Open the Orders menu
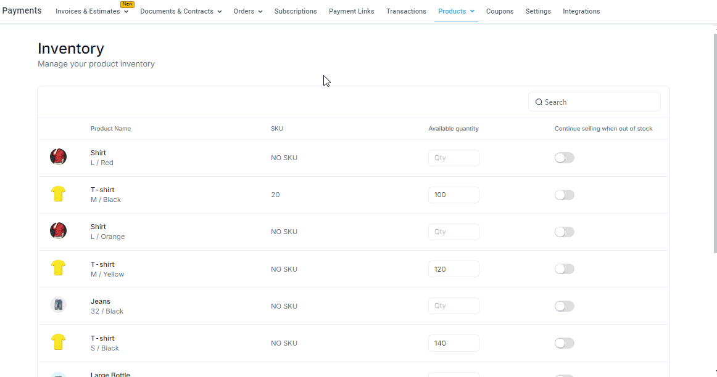Image resolution: width=717 pixels, height=377 pixels. pos(244,12)
